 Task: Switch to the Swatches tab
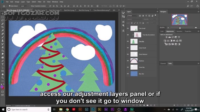179,31
